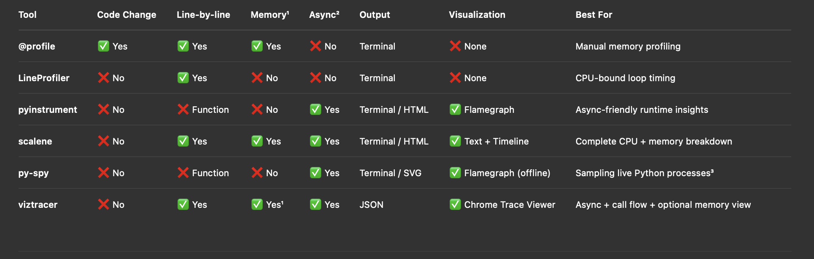
Task: Click red cross beside pyinstrument Function
Action: coord(183,109)
